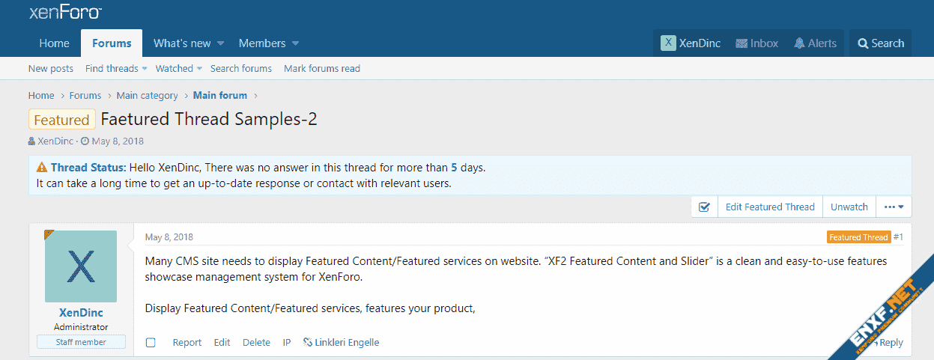
Task: Click the Linkleri Engelle link icon
Action: (x=308, y=342)
